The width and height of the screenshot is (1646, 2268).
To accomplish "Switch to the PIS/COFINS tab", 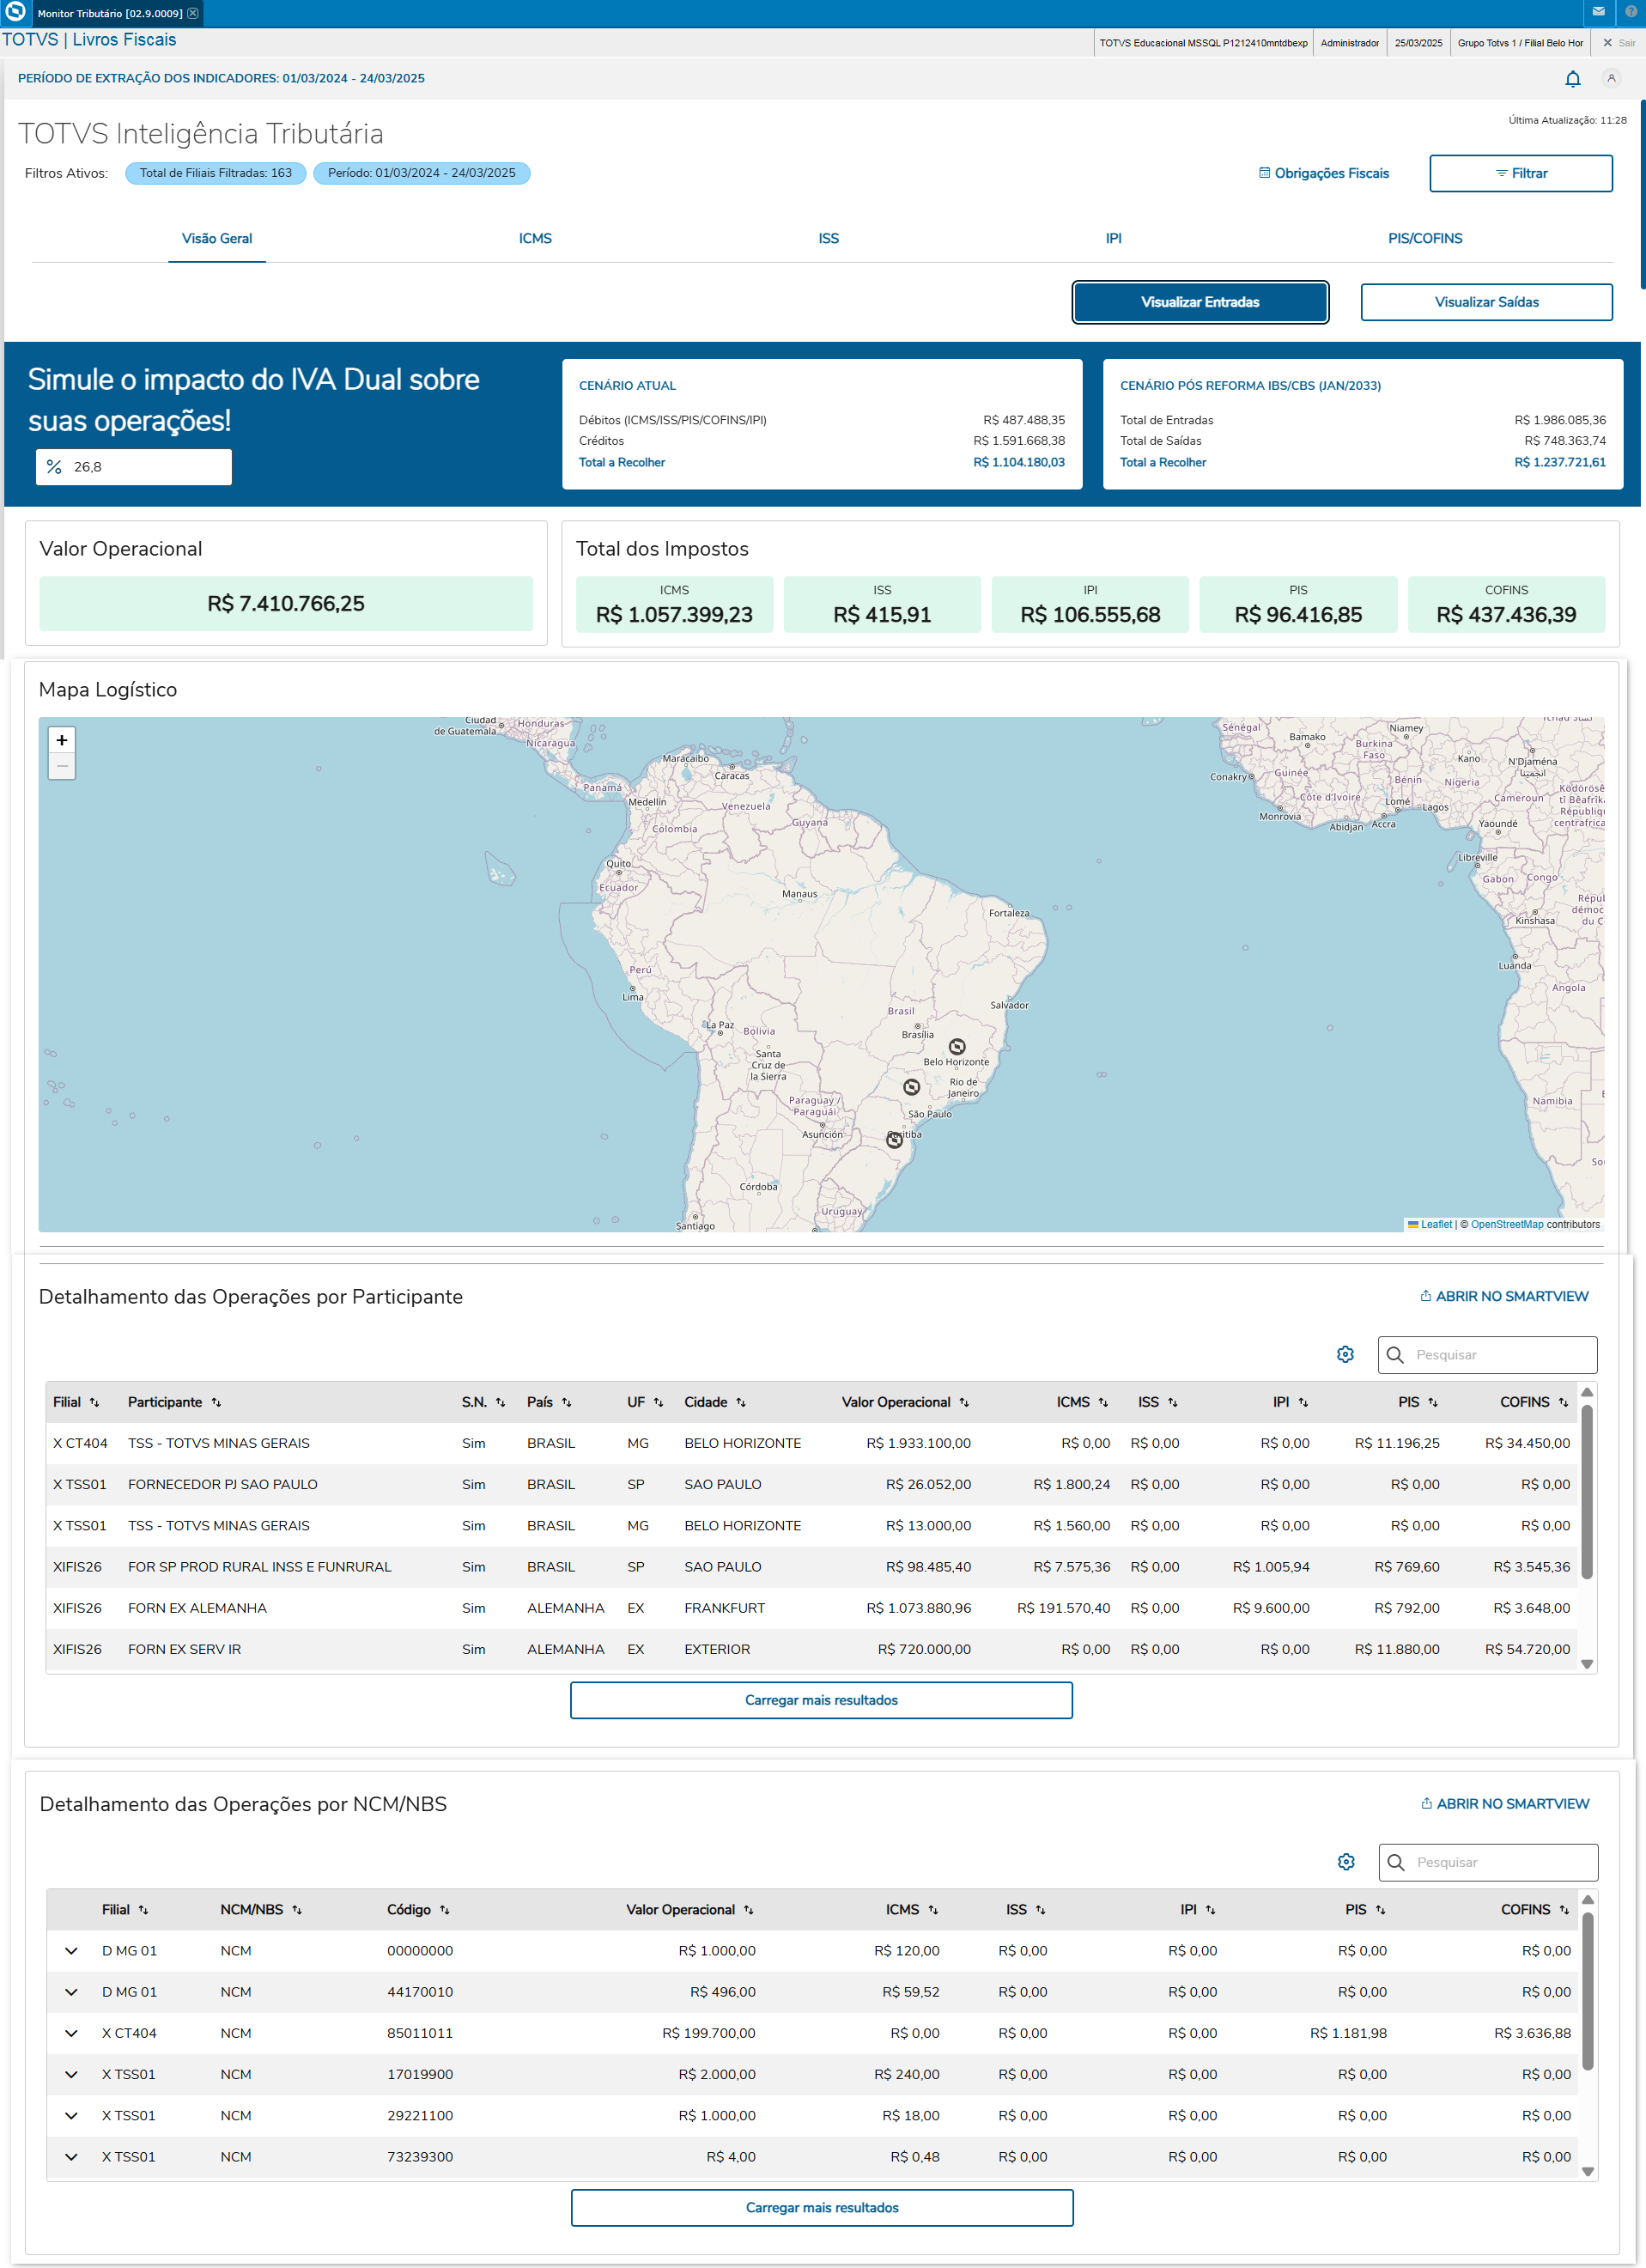I will [1425, 238].
